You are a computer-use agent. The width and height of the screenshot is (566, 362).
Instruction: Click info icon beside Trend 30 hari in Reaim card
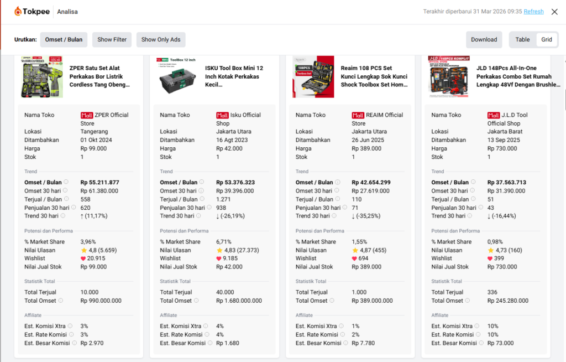334,215
